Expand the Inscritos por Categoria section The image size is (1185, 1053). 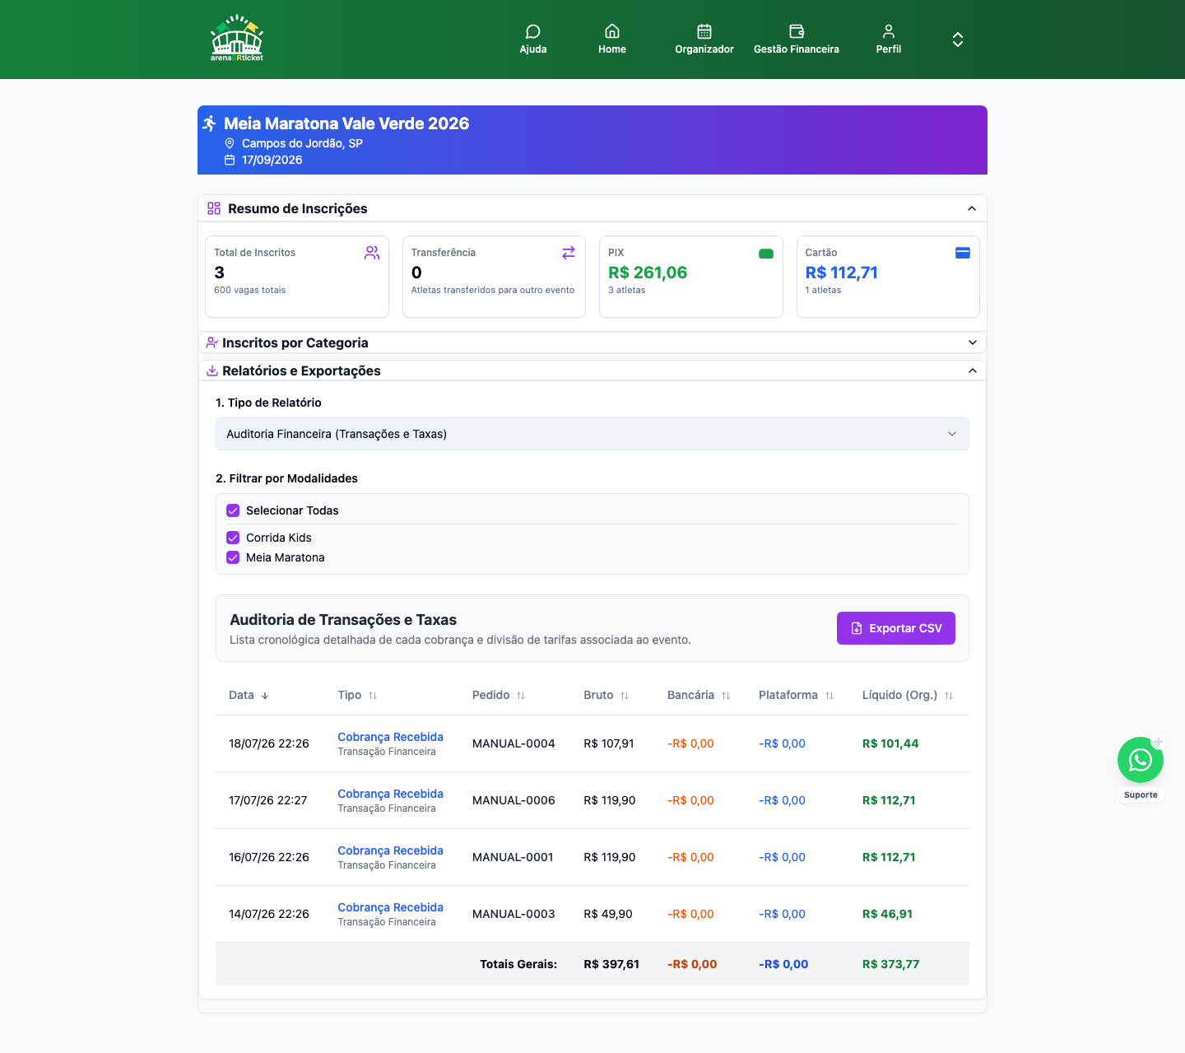(973, 342)
